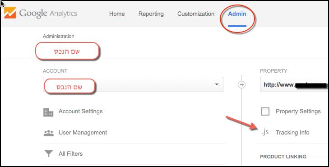The height and width of the screenshot is (167, 329).
Task: Select the Admin tab
Action: 237,14
